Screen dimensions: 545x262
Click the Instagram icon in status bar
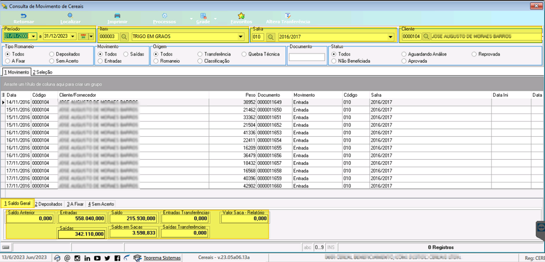pos(77,258)
